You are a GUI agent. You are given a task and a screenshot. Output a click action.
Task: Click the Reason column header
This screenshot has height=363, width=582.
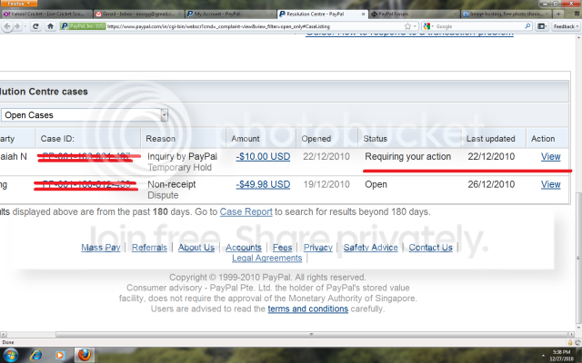(x=160, y=139)
